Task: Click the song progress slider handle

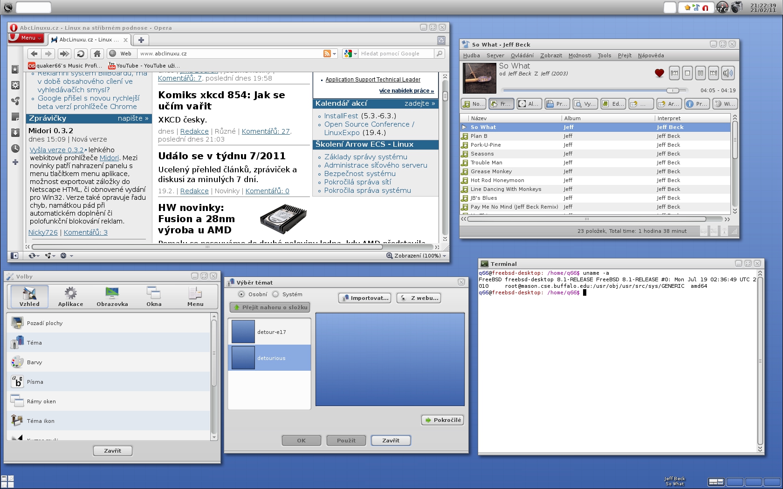Action: [x=673, y=90]
